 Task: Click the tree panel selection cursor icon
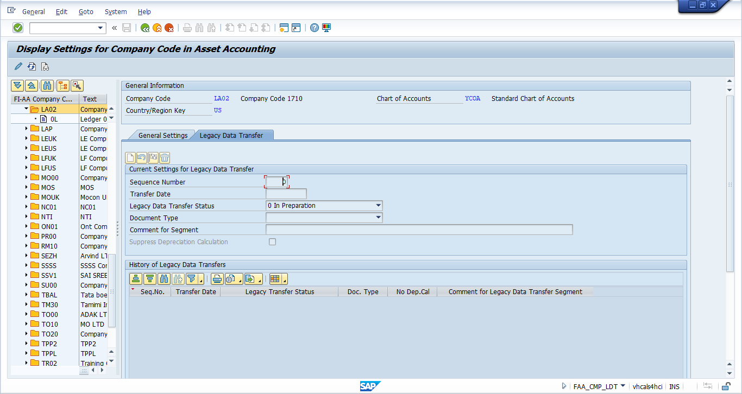[77, 85]
